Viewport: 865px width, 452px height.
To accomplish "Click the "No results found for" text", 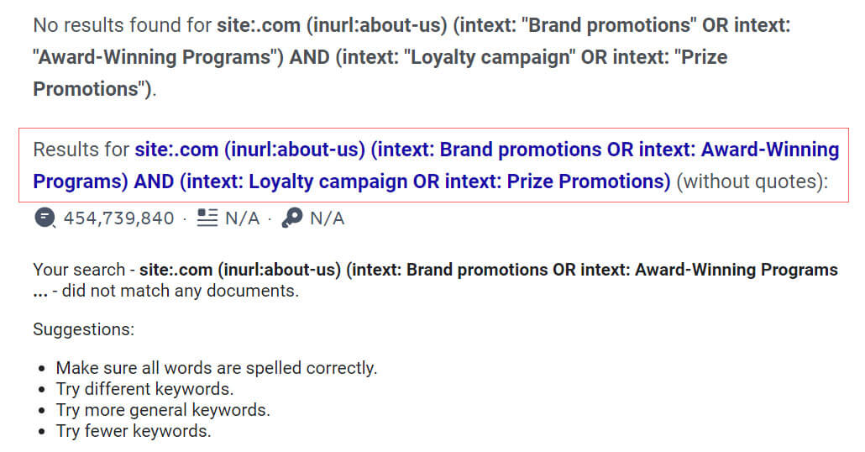I will [x=122, y=25].
